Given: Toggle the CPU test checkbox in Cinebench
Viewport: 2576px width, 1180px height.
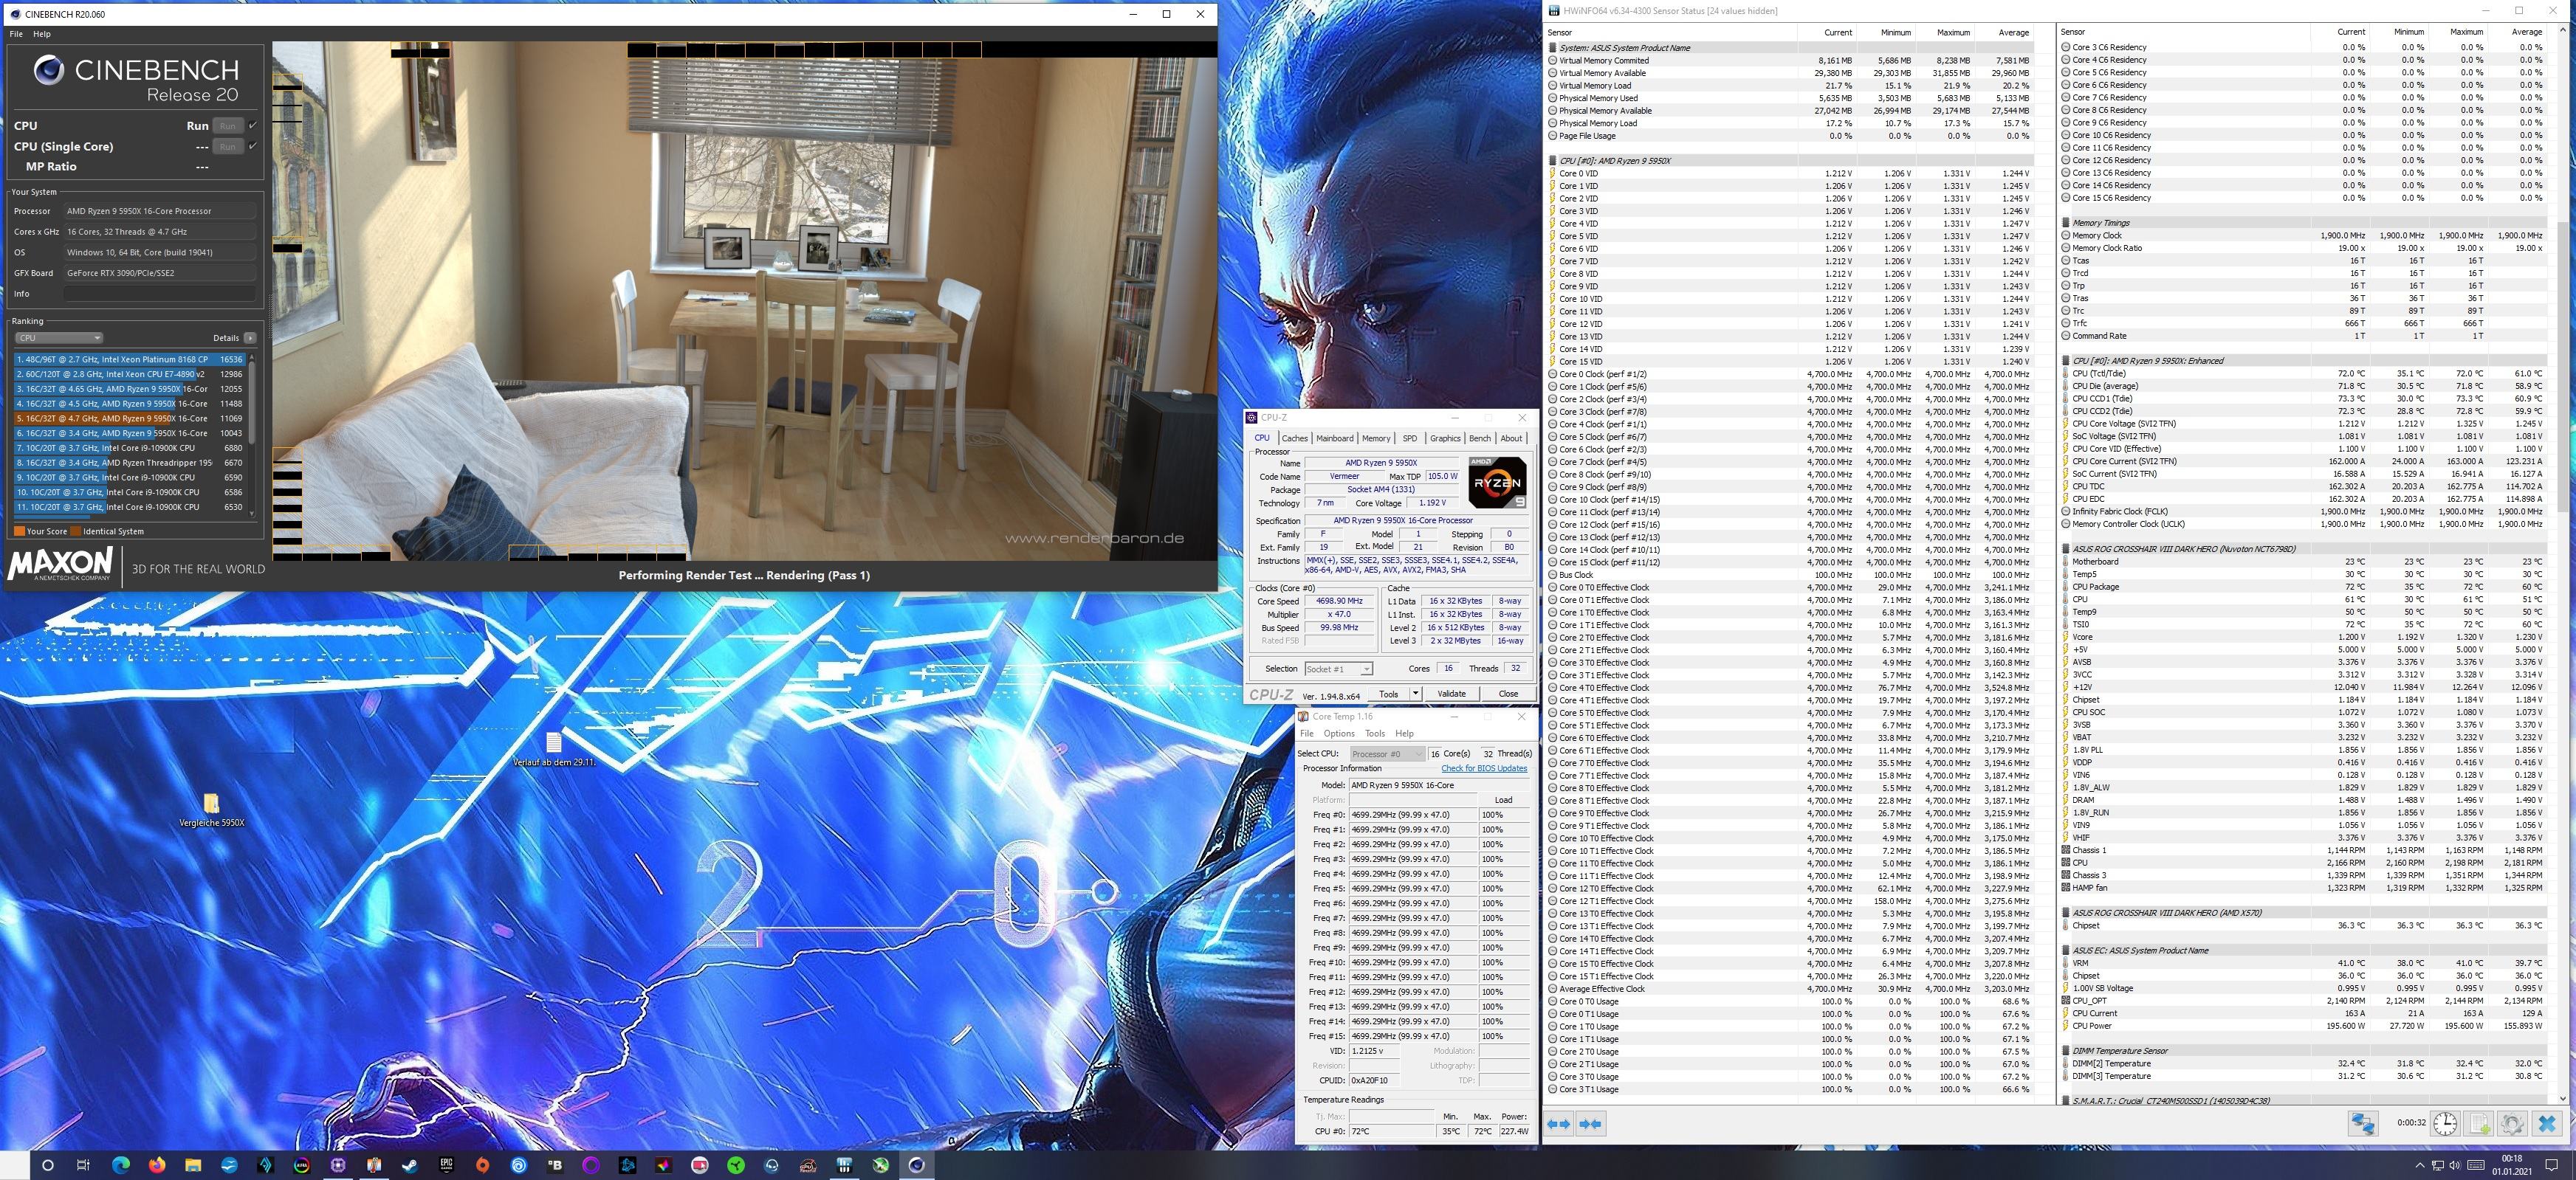Looking at the screenshot, I should pyautogui.click(x=252, y=126).
